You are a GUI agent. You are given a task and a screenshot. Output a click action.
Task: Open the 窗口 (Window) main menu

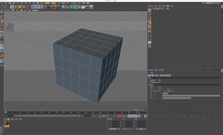84,3
